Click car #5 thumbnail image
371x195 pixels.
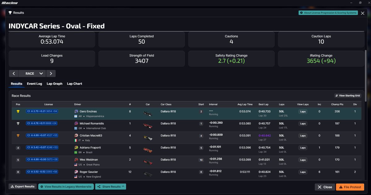coord(148,150)
